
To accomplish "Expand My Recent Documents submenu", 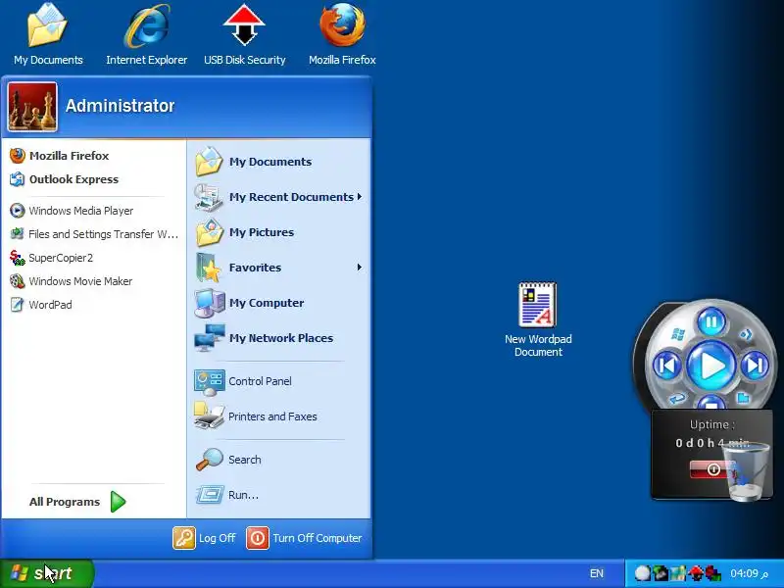I will tap(278, 197).
